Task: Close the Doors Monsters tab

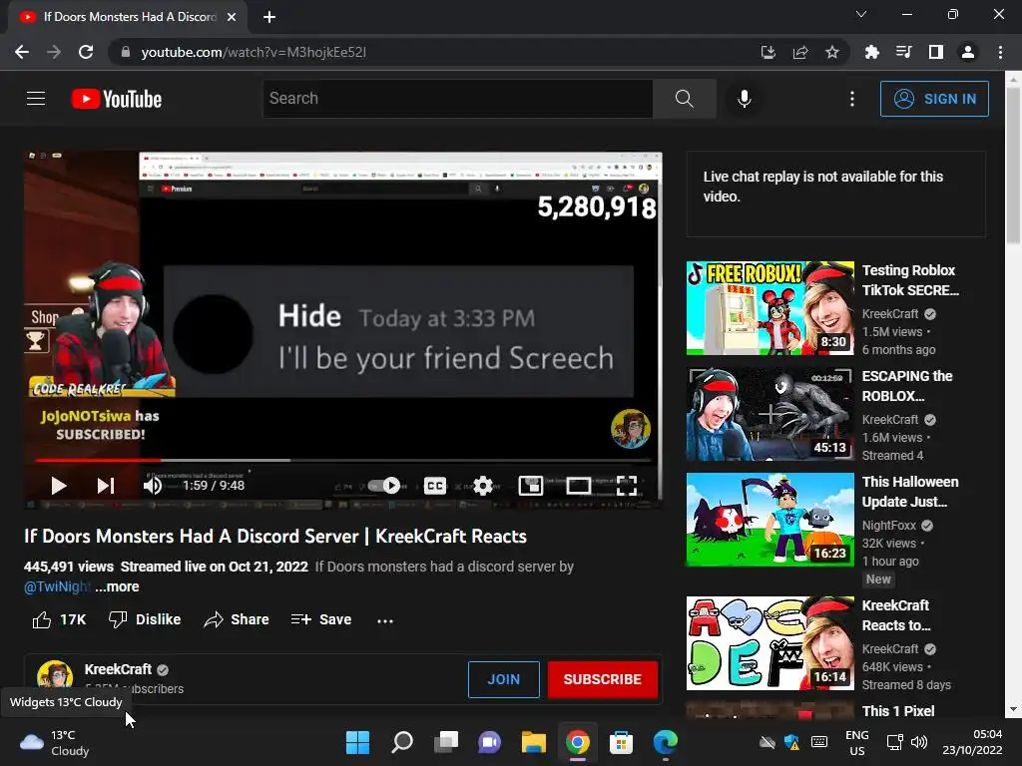Action: point(232,17)
